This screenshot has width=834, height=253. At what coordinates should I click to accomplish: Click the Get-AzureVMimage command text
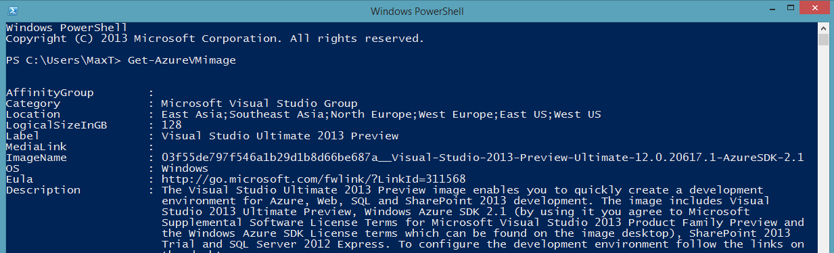tap(182, 60)
